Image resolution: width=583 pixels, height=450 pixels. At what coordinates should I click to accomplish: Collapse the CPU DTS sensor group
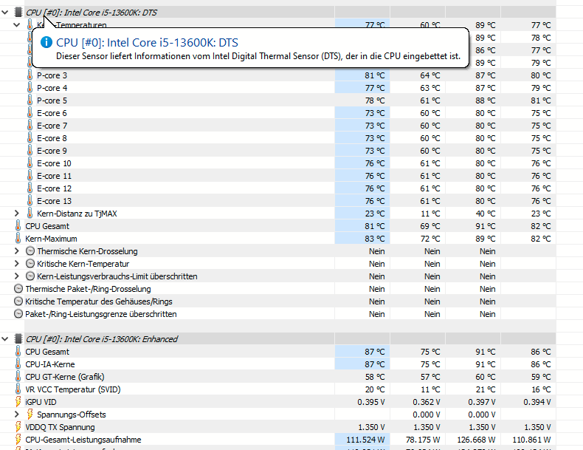tap(5, 13)
